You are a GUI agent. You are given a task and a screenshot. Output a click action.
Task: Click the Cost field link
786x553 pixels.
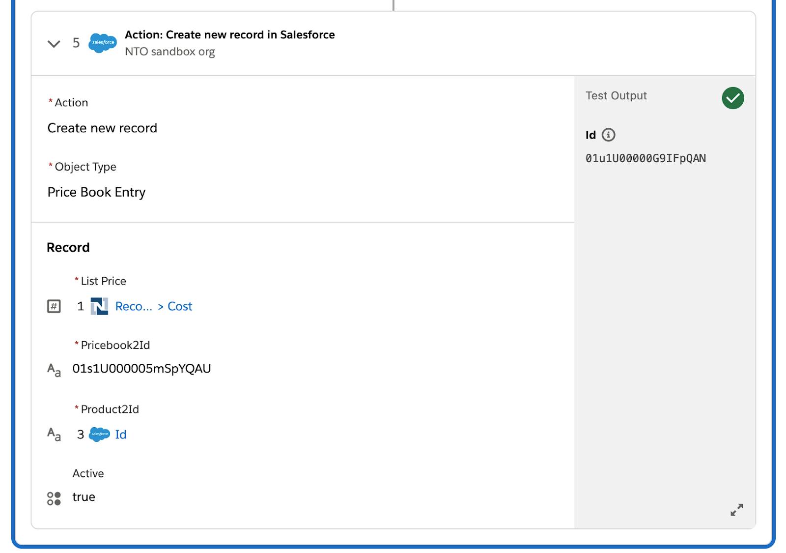coord(180,306)
